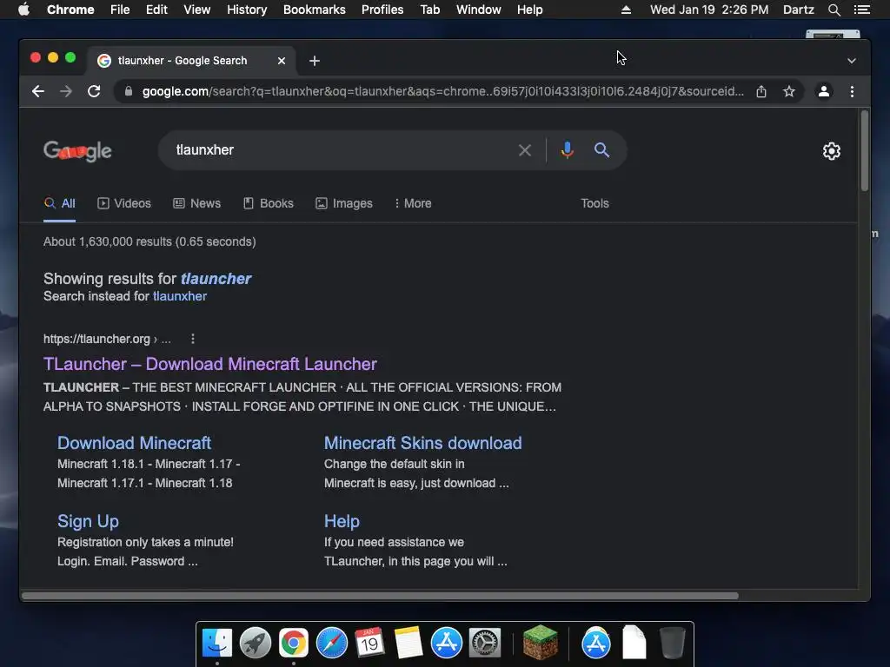Open Control Center list icon
This screenshot has width=890, height=667.
coord(861,10)
